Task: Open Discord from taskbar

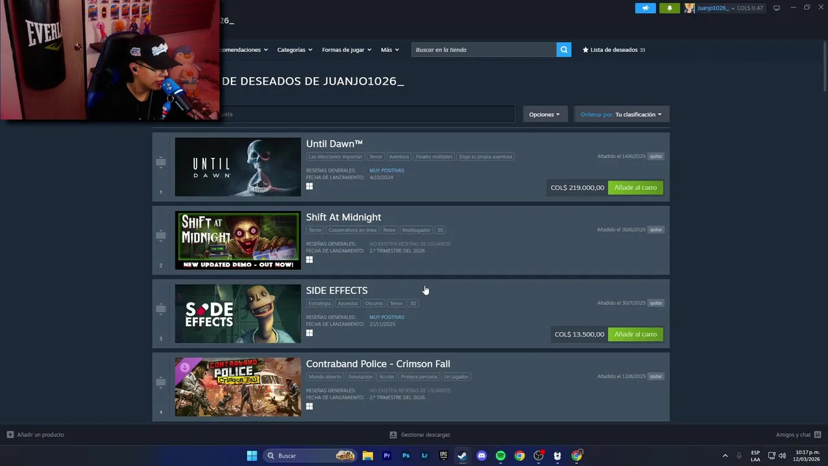Action: click(x=481, y=456)
